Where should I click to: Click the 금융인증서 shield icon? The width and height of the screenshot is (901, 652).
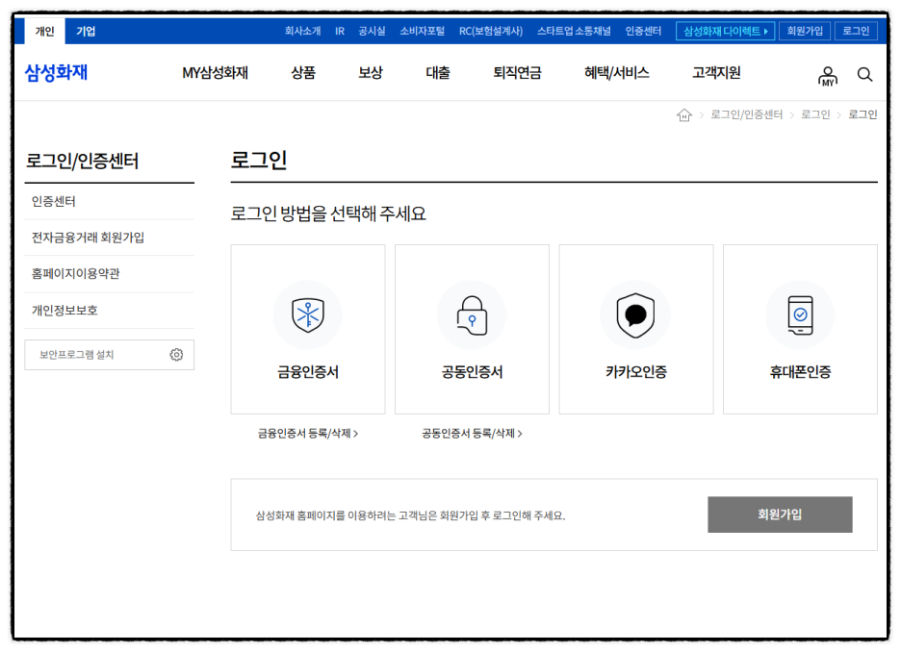pos(308,315)
